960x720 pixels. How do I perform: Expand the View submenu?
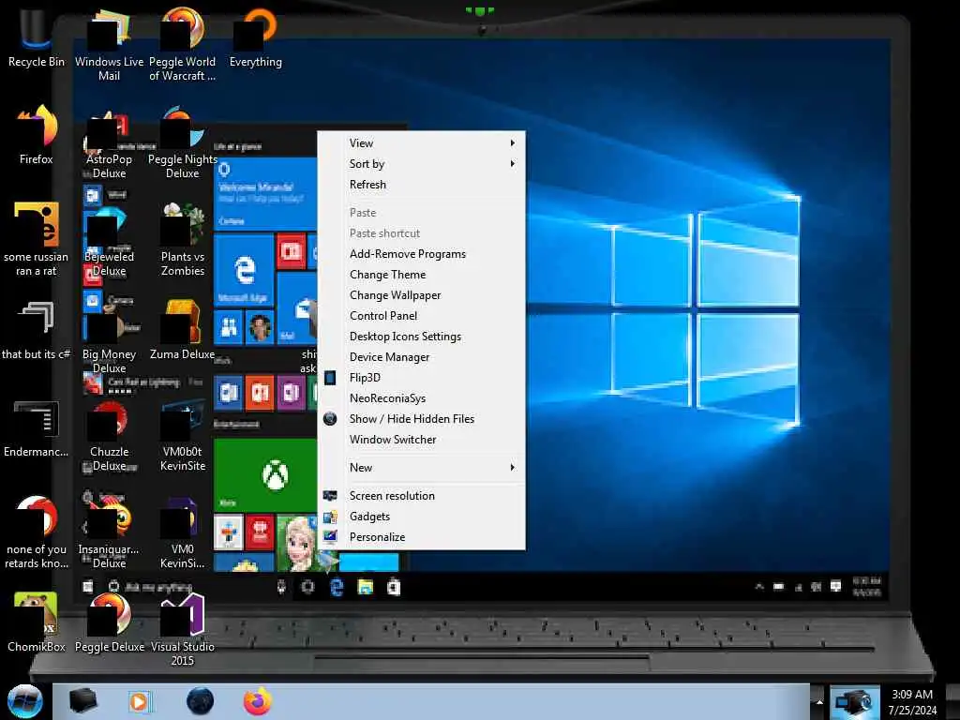click(x=421, y=143)
